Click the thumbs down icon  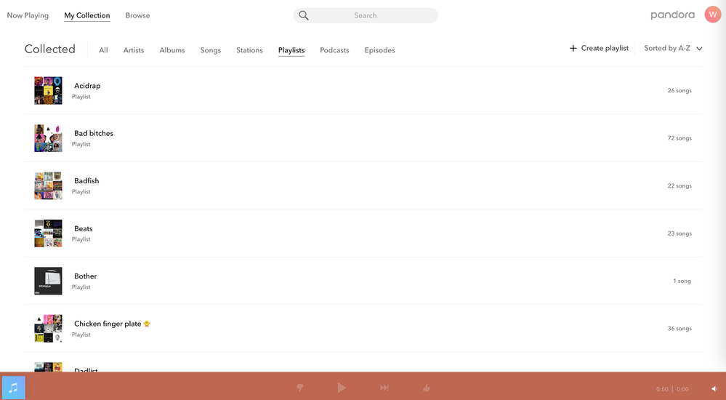click(x=299, y=388)
